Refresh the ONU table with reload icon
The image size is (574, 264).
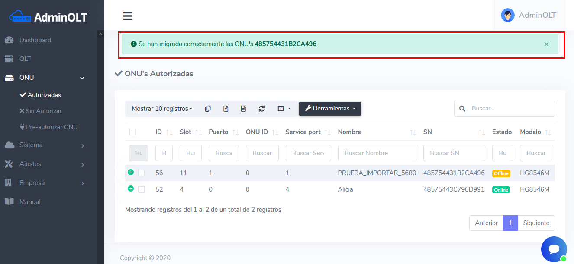point(261,109)
